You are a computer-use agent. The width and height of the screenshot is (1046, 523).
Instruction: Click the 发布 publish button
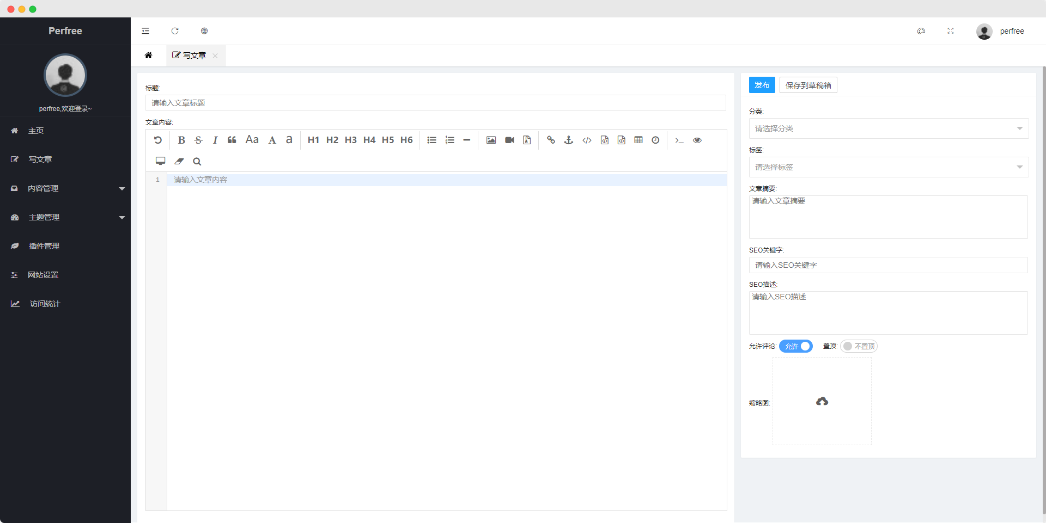point(762,85)
